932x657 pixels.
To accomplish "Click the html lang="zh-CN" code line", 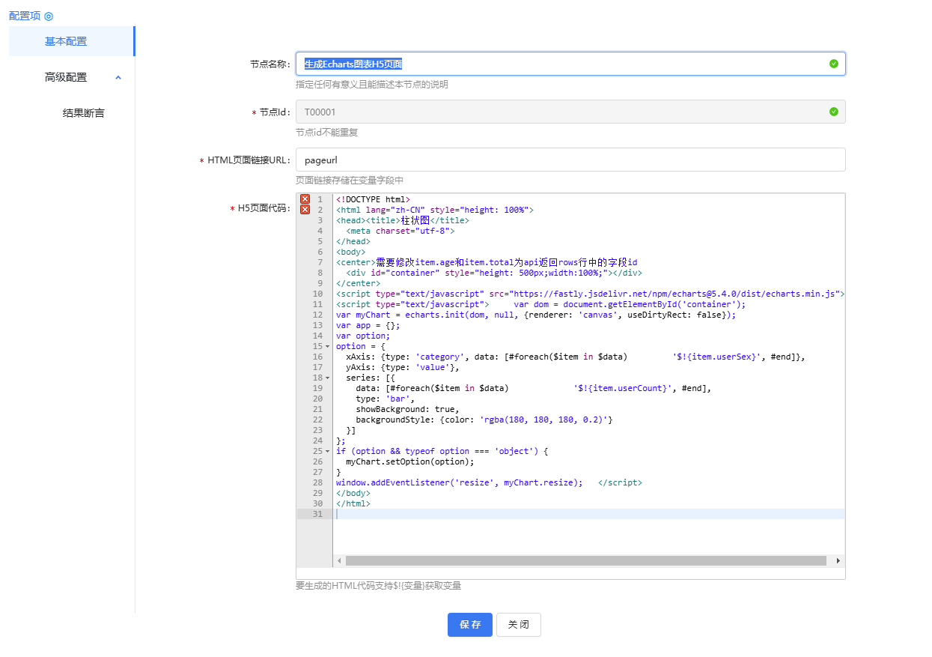I will pyautogui.click(x=435, y=210).
